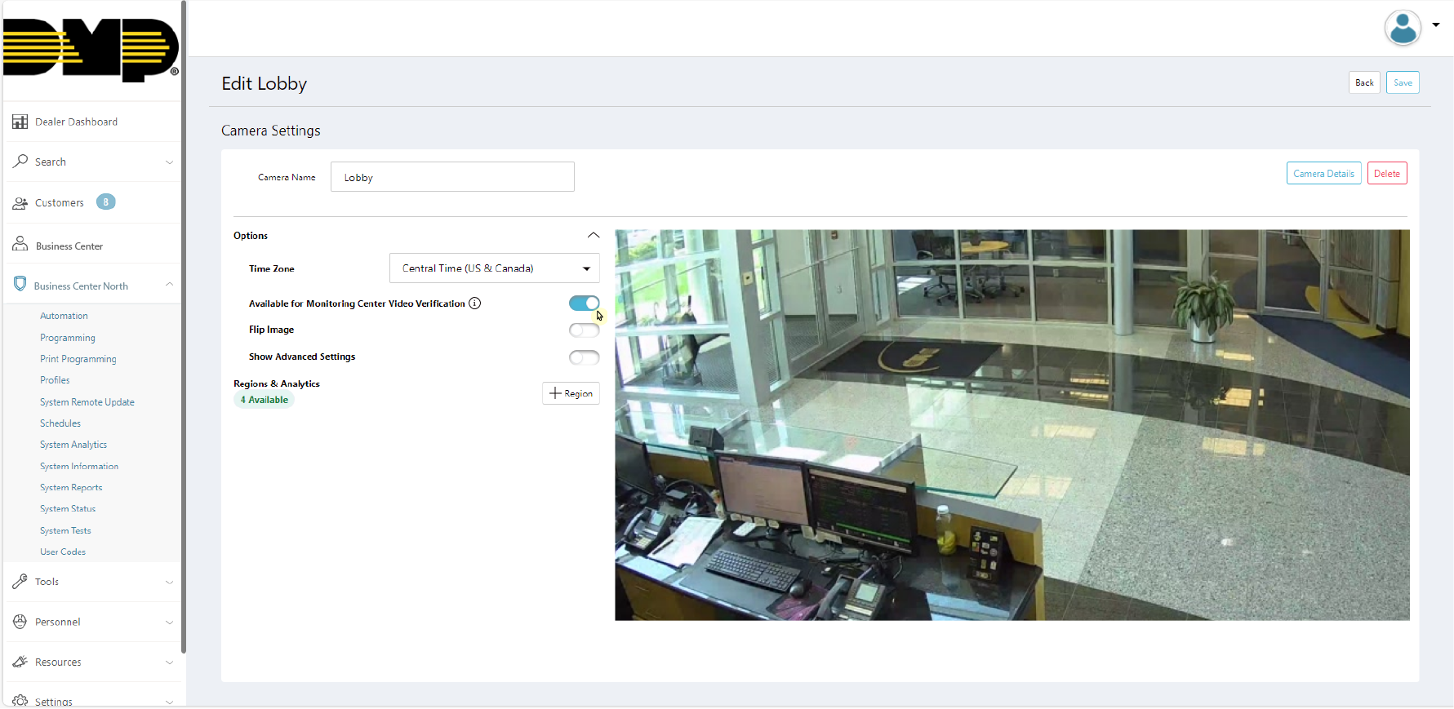1454x709 pixels.
Task: Add a new analytics Region
Action: point(571,393)
